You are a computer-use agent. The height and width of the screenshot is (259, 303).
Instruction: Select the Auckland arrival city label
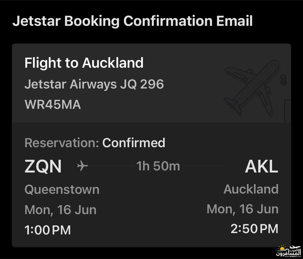click(x=251, y=189)
